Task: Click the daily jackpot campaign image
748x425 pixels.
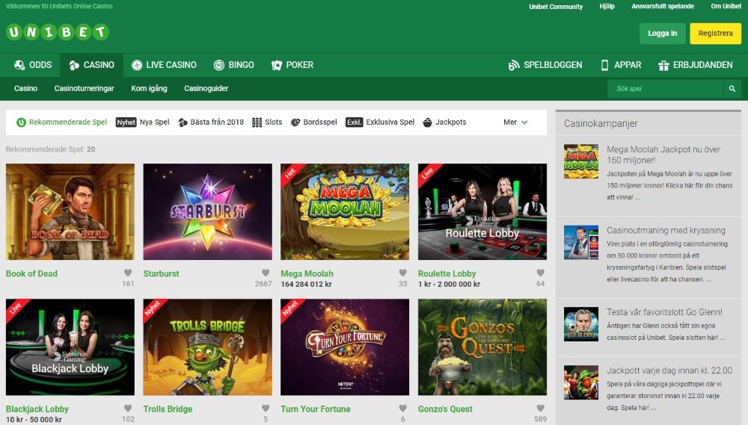Action: click(x=581, y=382)
